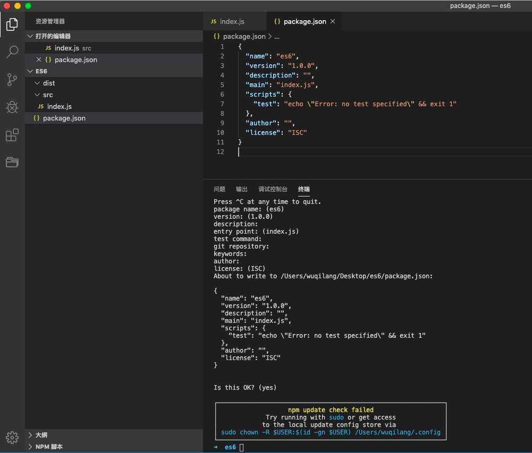Select the 终端 terminal panel tab
The image size is (532, 453).
click(303, 189)
